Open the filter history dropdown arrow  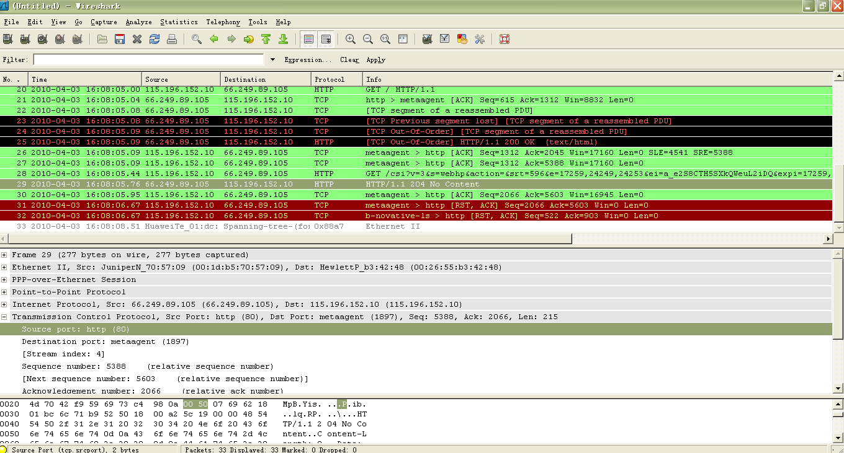pyautogui.click(x=272, y=60)
